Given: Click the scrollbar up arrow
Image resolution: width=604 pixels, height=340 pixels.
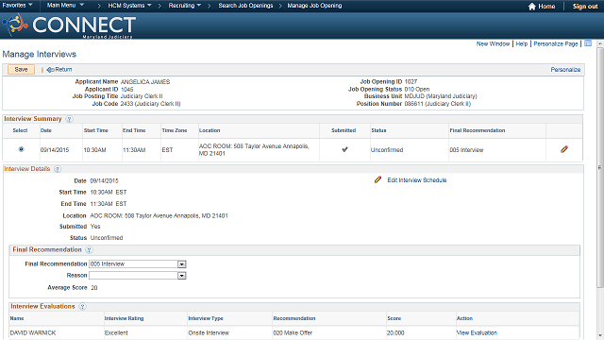Looking at the screenshot, I should 600,44.
